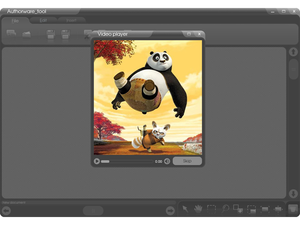
Task: Save with the first floppy disk icon
Action: (x=51, y=34)
